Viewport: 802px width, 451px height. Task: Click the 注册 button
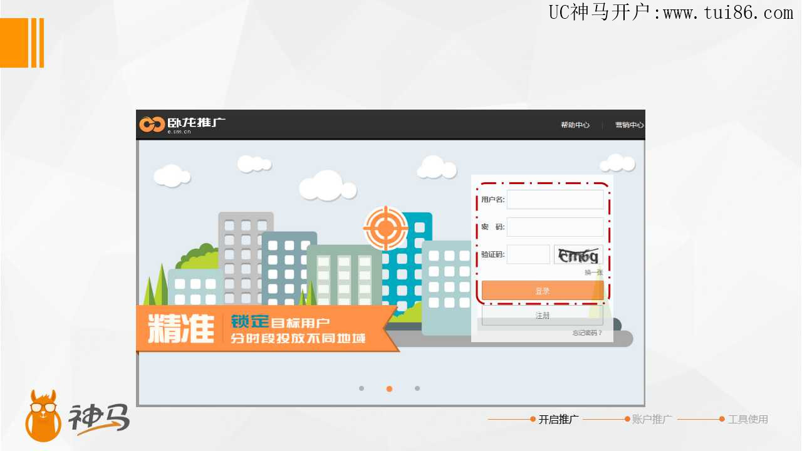tap(543, 316)
